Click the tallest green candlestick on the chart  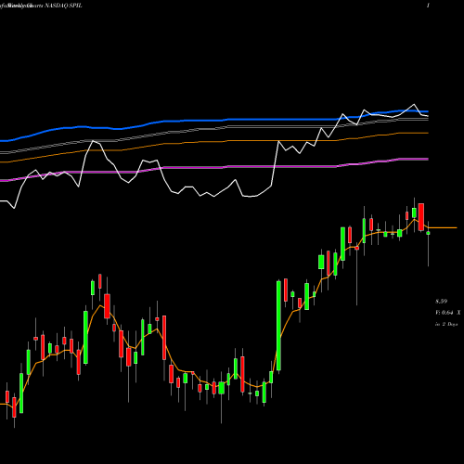pyautogui.click(x=278, y=326)
